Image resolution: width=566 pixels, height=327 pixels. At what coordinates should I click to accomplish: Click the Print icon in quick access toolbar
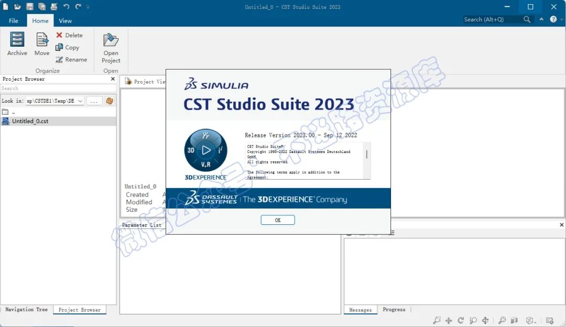[x=54, y=6]
